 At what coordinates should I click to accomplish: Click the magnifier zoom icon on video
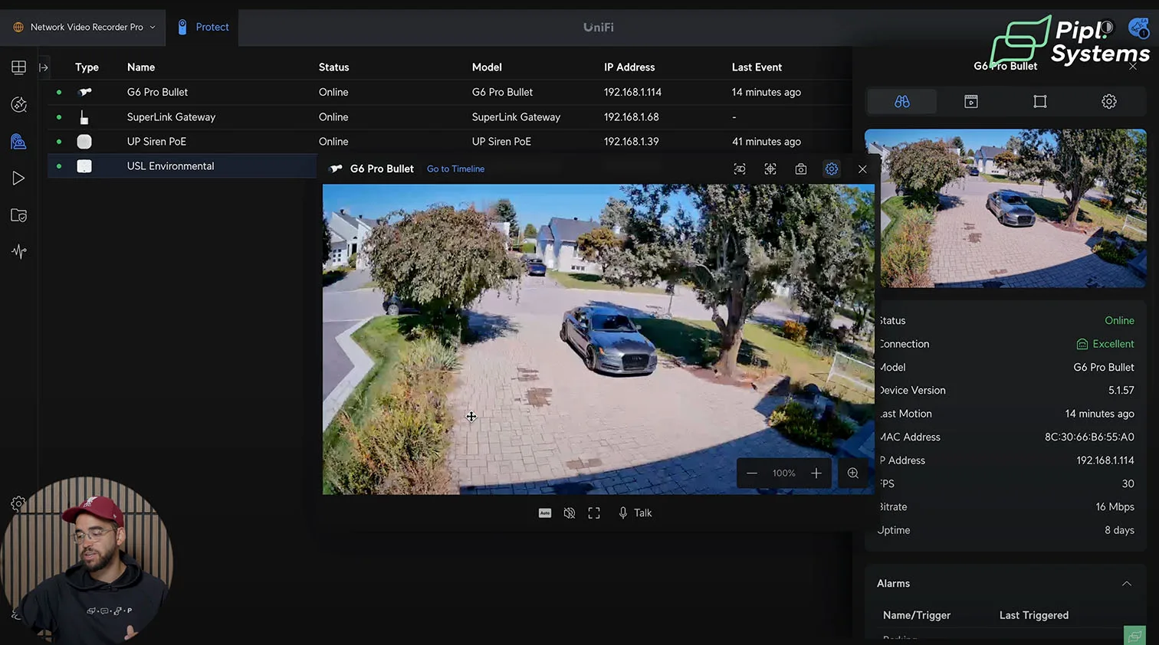point(853,473)
